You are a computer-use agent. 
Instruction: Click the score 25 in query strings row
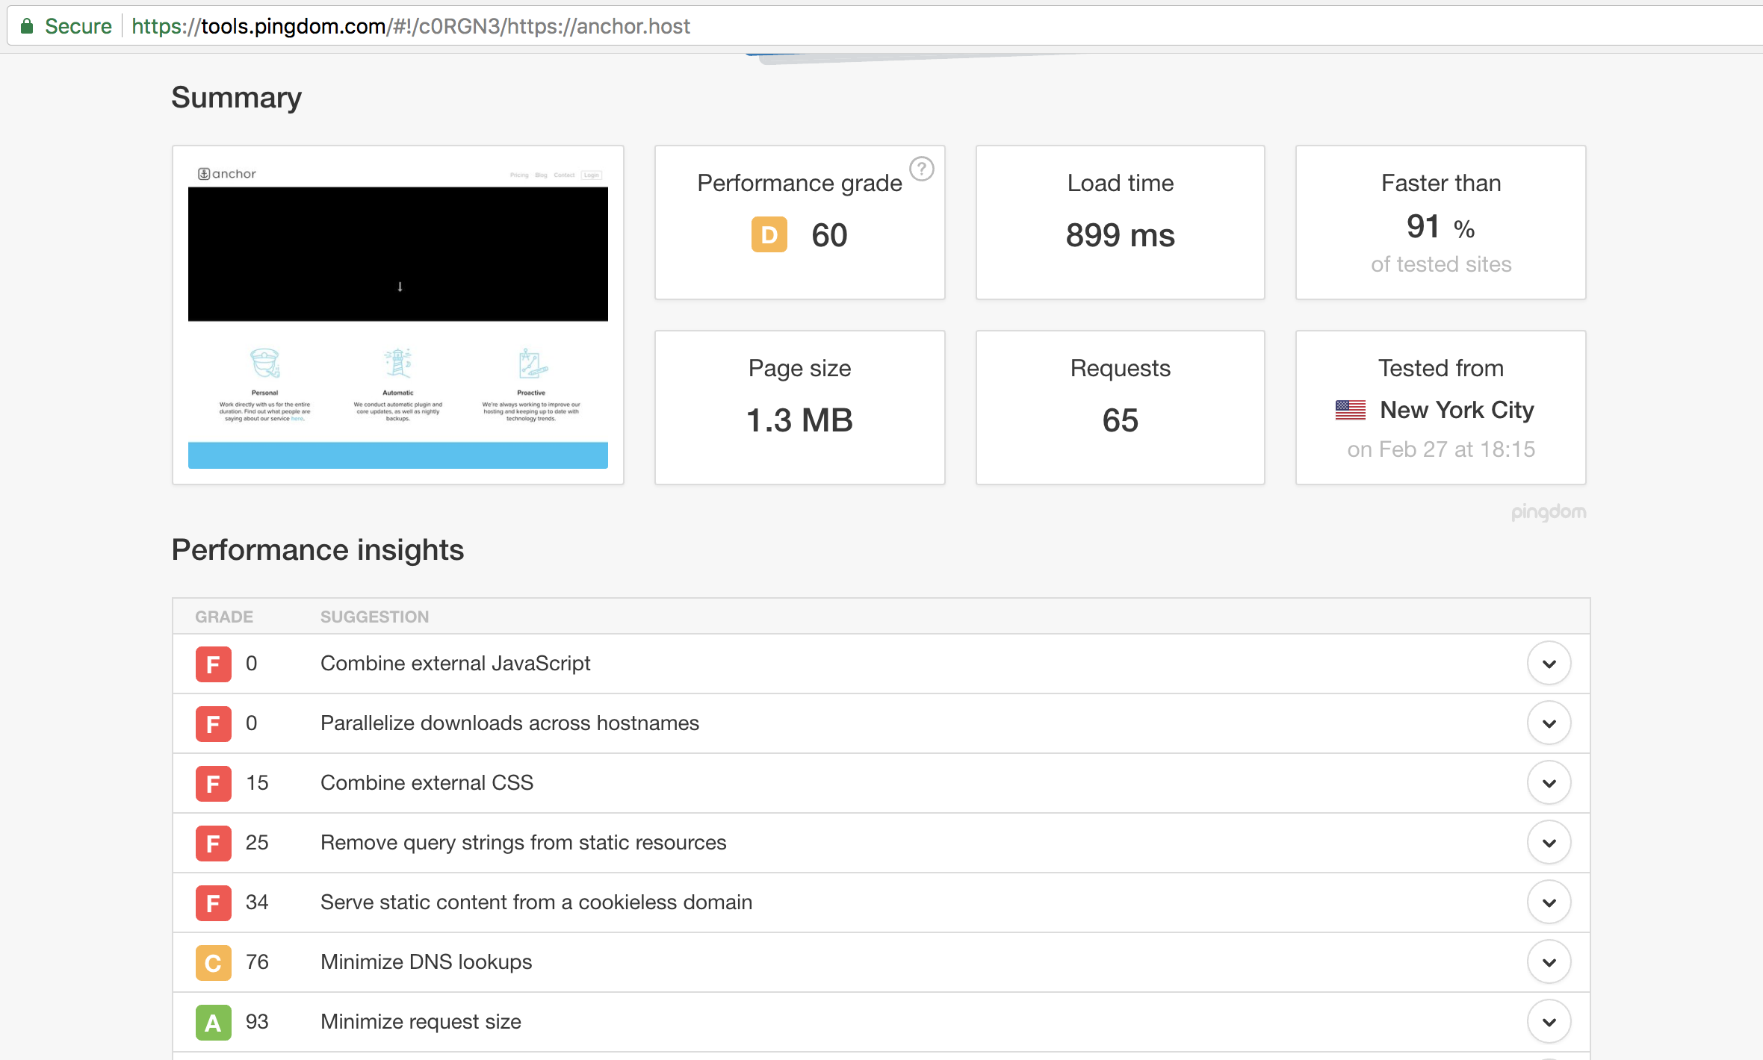tap(257, 843)
